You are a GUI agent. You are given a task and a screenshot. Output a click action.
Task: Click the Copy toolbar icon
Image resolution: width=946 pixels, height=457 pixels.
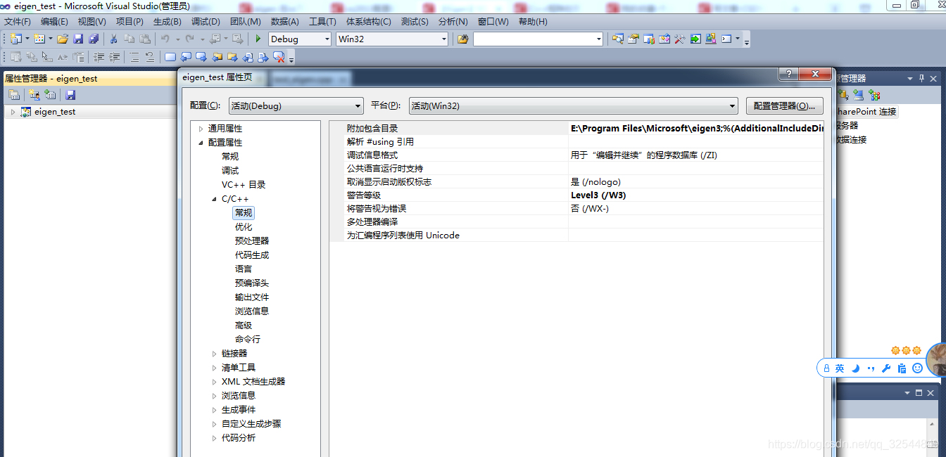(x=129, y=39)
